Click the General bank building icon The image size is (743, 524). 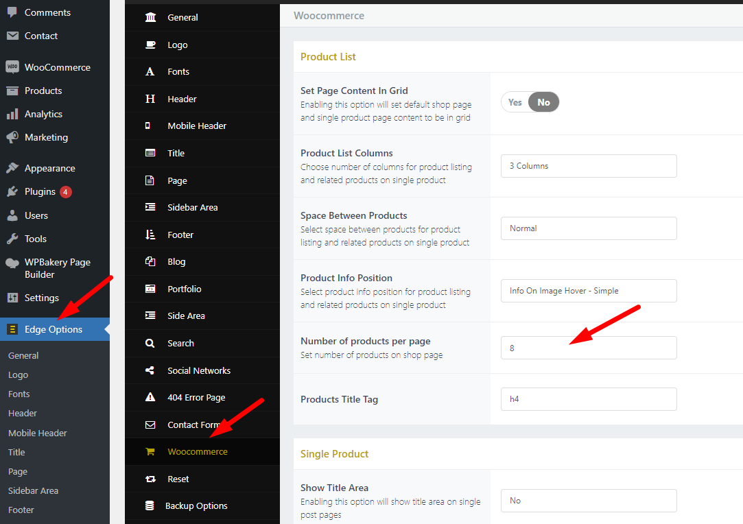[150, 17]
